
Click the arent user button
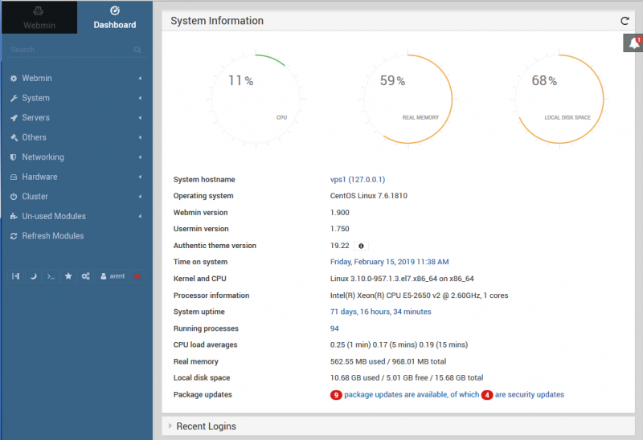pyautogui.click(x=113, y=276)
